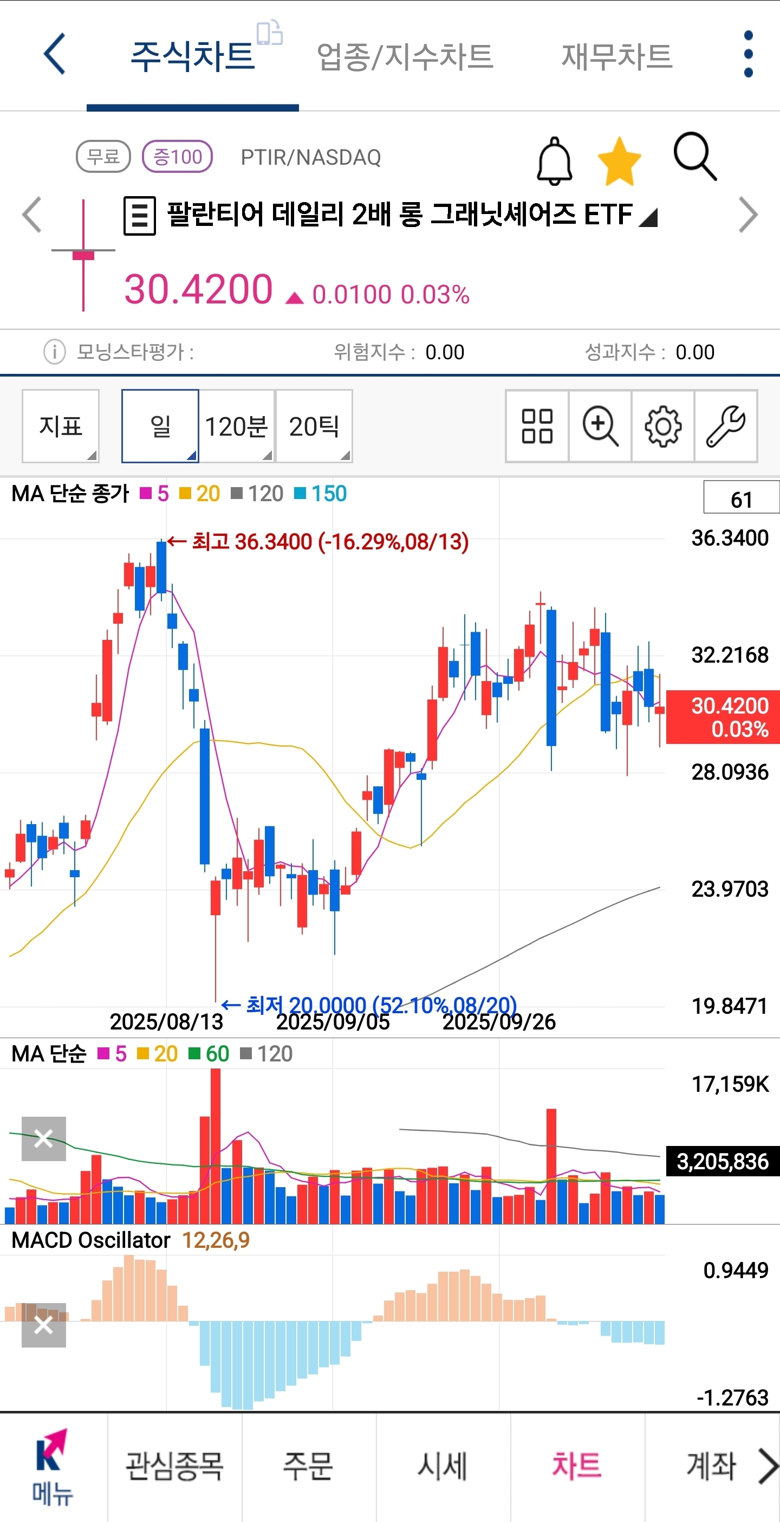Tap 성과지수 0.00 text
This screenshot has height=1522, width=780.
click(x=649, y=352)
